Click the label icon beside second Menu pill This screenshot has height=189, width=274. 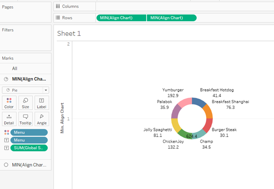[7, 140]
